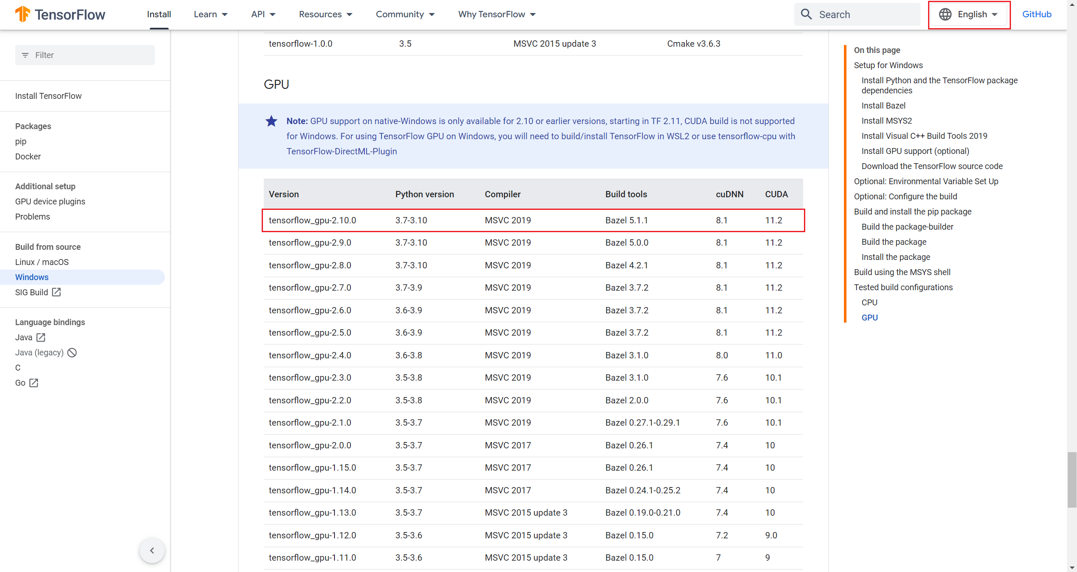Click the Search input field
The width and height of the screenshot is (1077, 572).
point(857,14)
